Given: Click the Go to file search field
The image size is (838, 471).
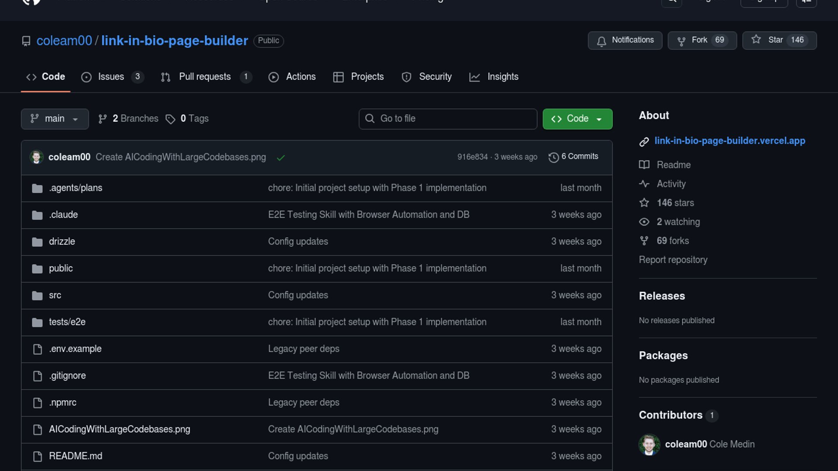Looking at the screenshot, I should point(447,119).
